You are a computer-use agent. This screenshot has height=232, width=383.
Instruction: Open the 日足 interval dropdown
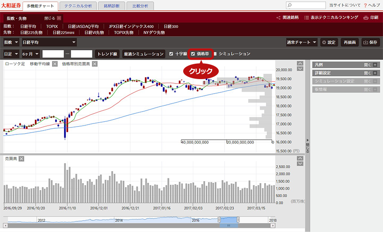point(11,54)
